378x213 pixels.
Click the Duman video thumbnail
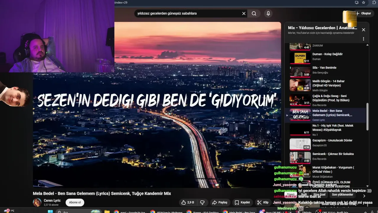pyautogui.click(x=300, y=58)
